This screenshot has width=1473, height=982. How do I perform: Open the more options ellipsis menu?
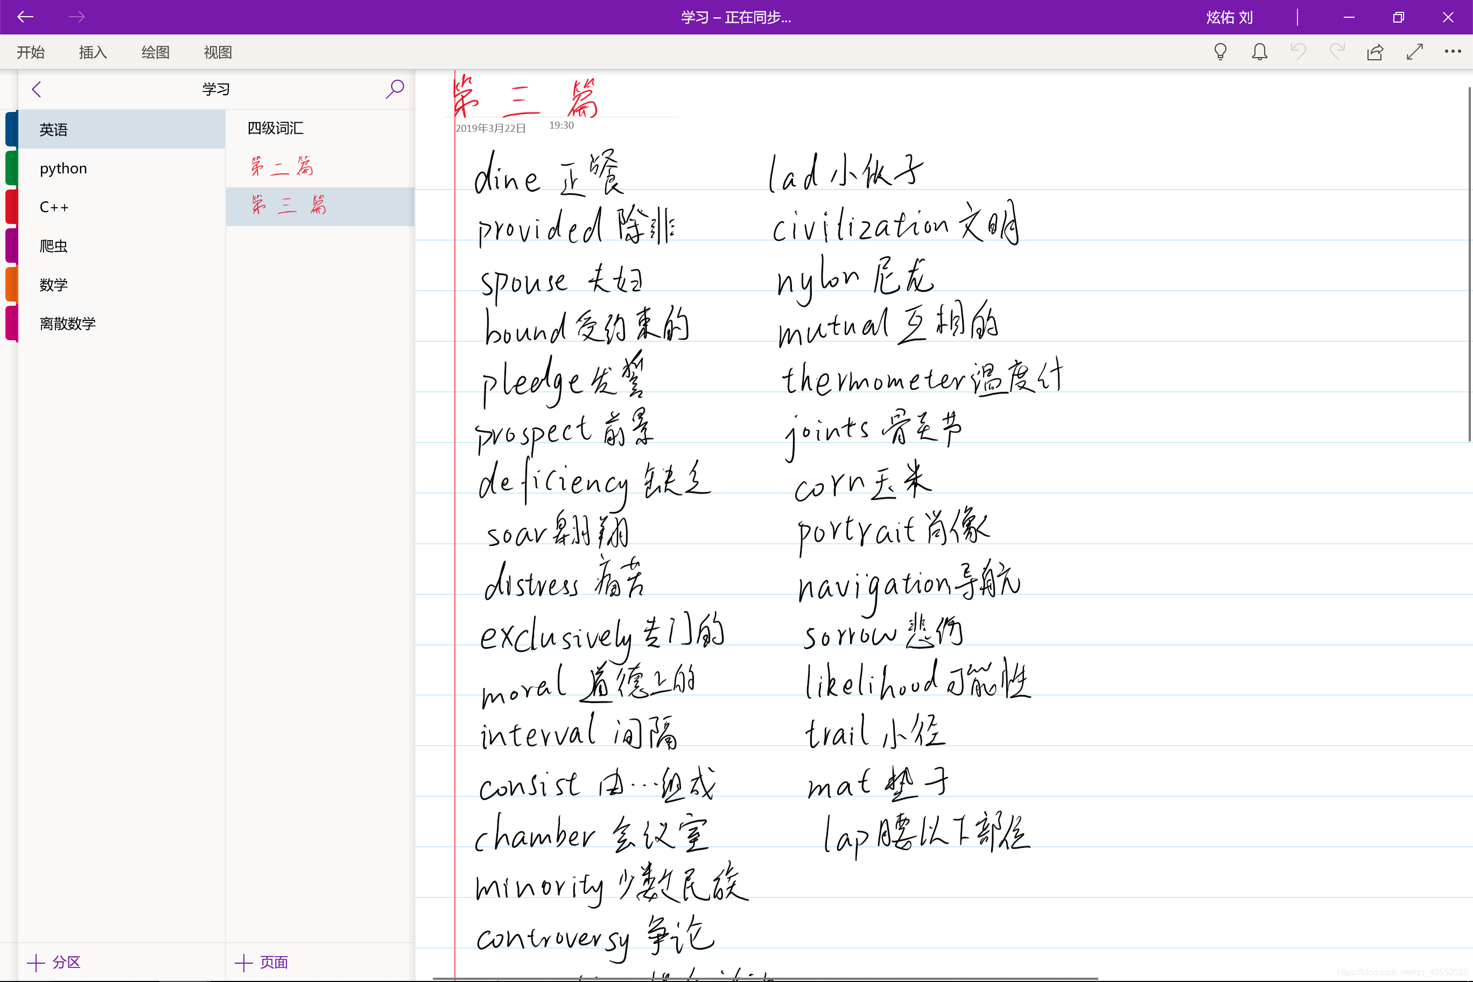[x=1453, y=52]
